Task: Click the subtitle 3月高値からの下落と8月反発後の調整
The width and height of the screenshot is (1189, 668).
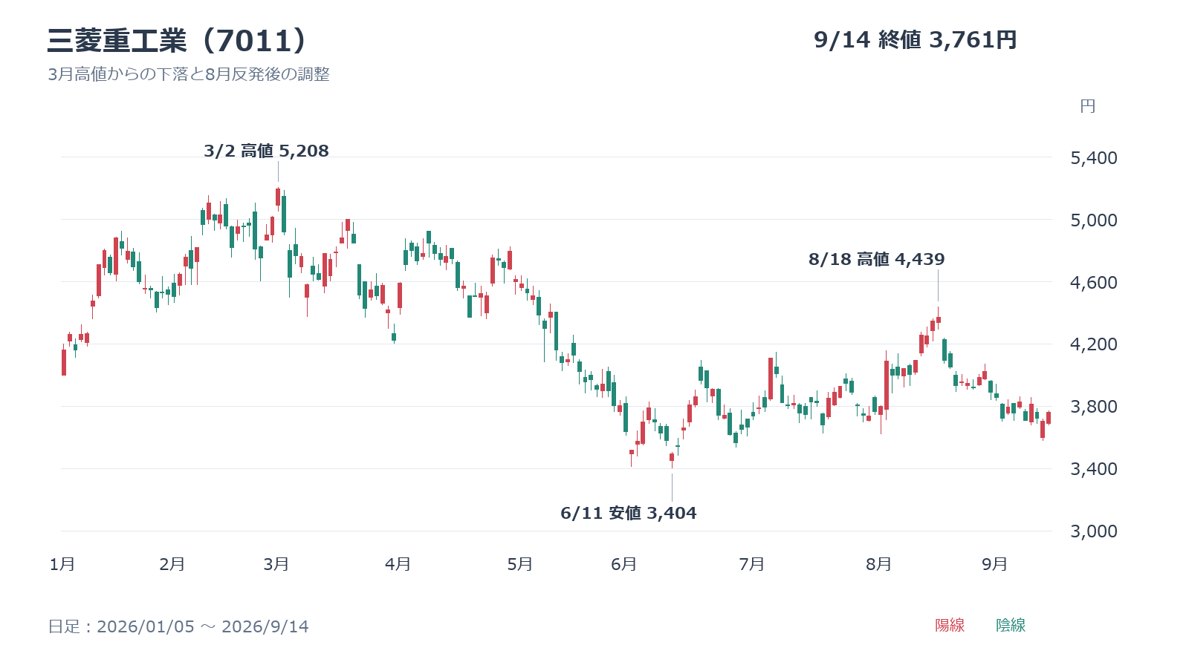Action: pos(189,74)
